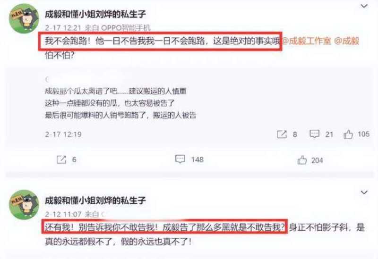Click the quoted post's 21 comment count
The width and height of the screenshot is (378, 259).
[x=329, y=134]
